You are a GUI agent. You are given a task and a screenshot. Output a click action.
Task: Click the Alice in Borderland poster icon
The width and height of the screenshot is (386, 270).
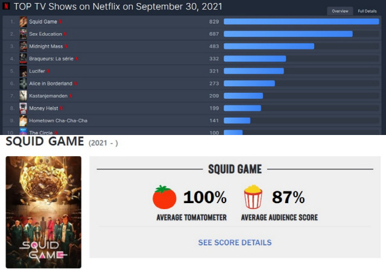[23, 83]
